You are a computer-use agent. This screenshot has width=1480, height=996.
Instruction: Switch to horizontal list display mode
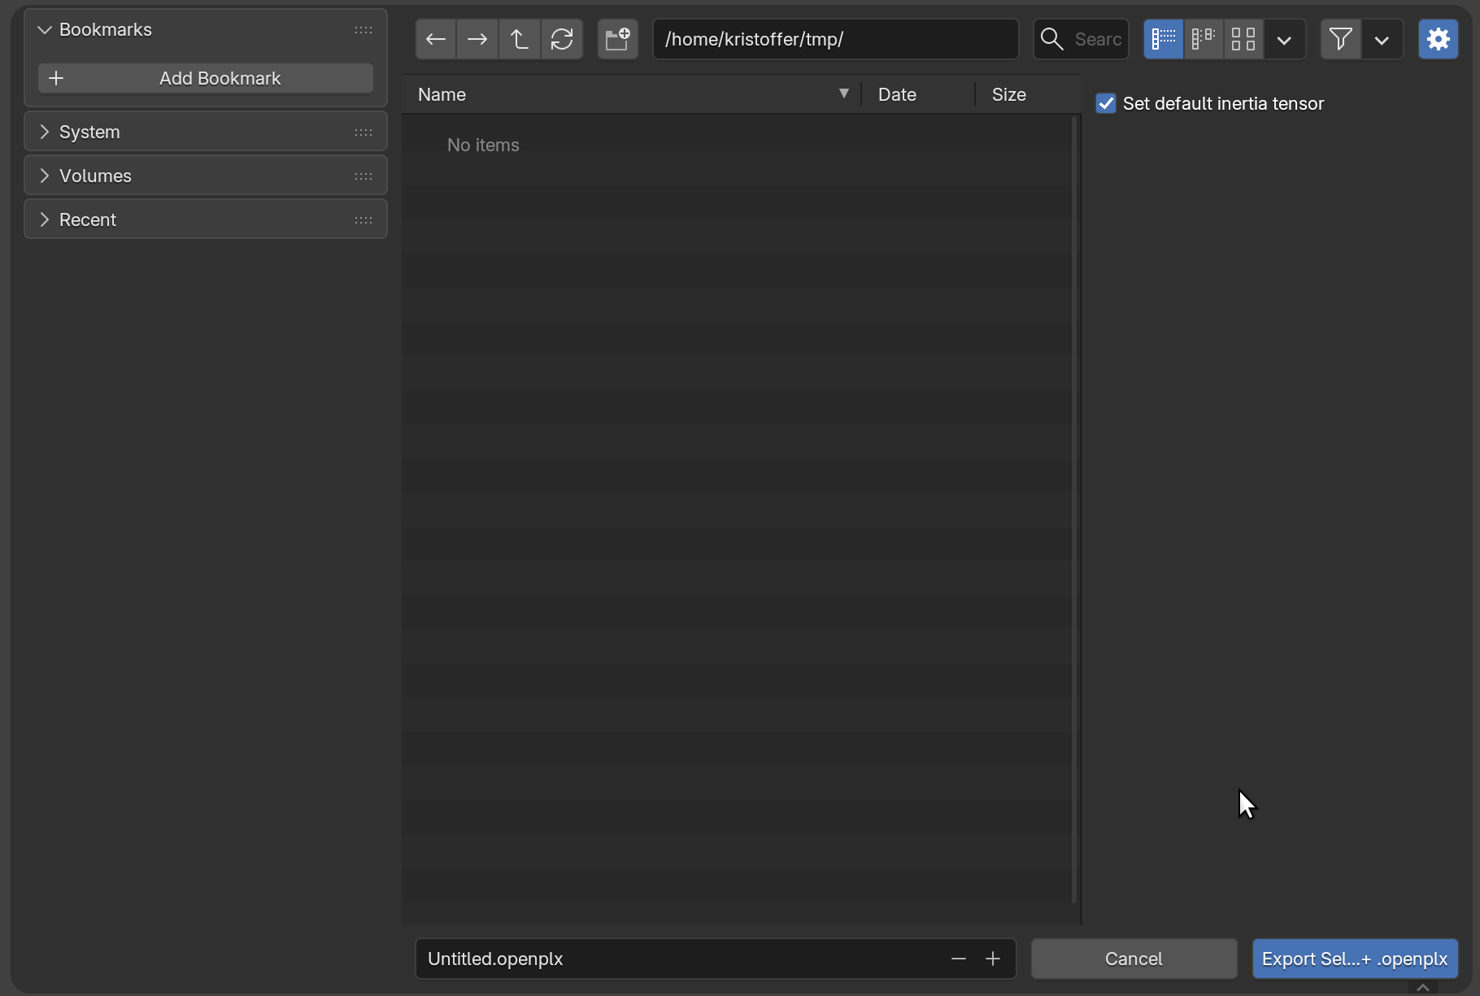(x=1204, y=39)
